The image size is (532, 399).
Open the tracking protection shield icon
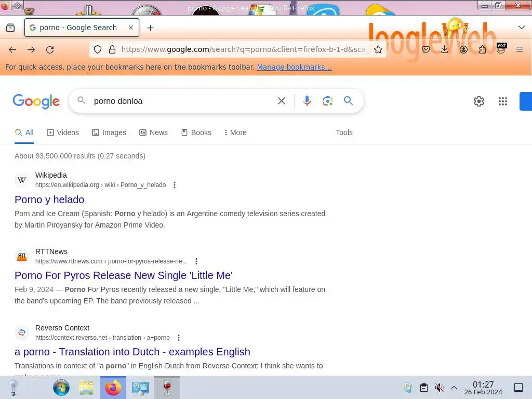coord(98,49)
